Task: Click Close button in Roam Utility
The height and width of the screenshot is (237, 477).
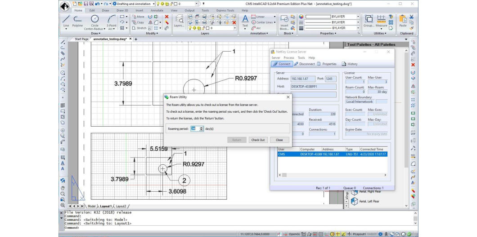Action: (279, 140)
